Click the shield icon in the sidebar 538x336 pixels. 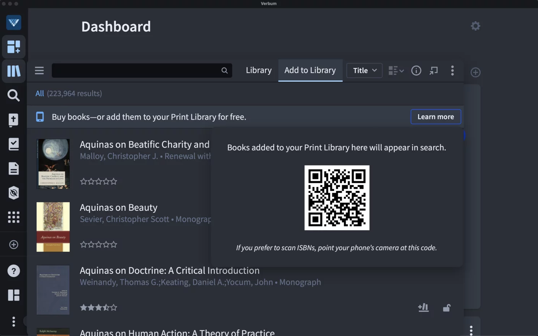14,193
